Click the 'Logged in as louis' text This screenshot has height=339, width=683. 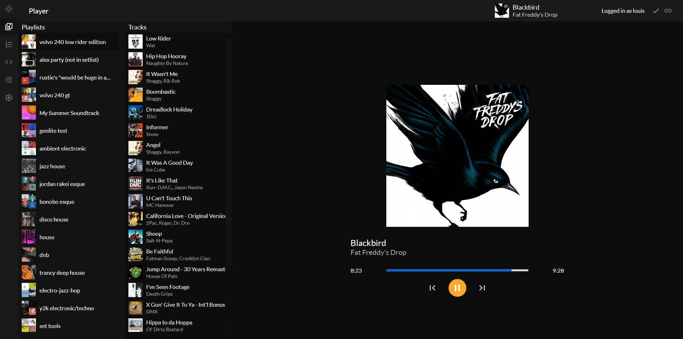tap(623, 11)
